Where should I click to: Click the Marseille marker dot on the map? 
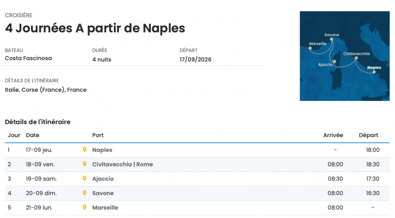310,48
